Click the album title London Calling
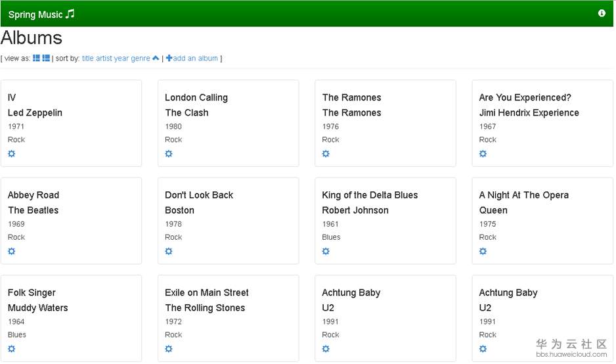 tap(196, 98)
